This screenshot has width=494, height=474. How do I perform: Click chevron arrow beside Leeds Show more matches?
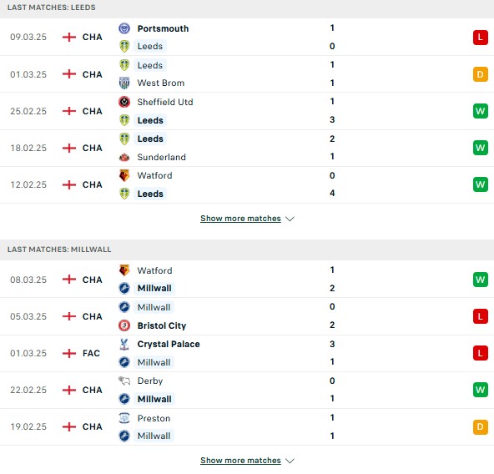click(x=290, y=219)
